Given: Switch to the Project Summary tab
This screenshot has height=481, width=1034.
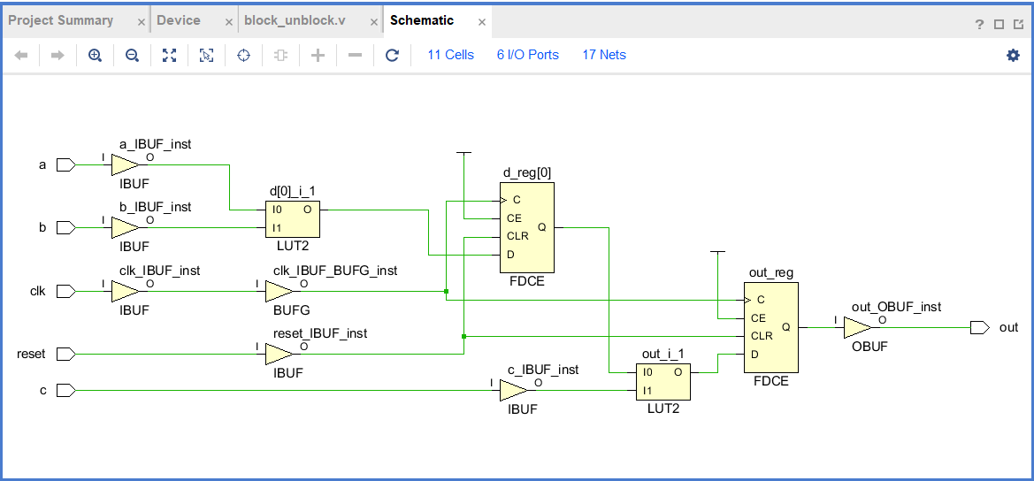Looking at the screenshot, I should tap(61, 20).
